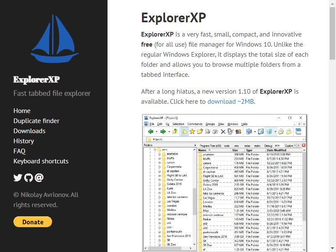Open the GitHub icon link
The width and height of the screenshot is (336, 252).
(29, 178)
